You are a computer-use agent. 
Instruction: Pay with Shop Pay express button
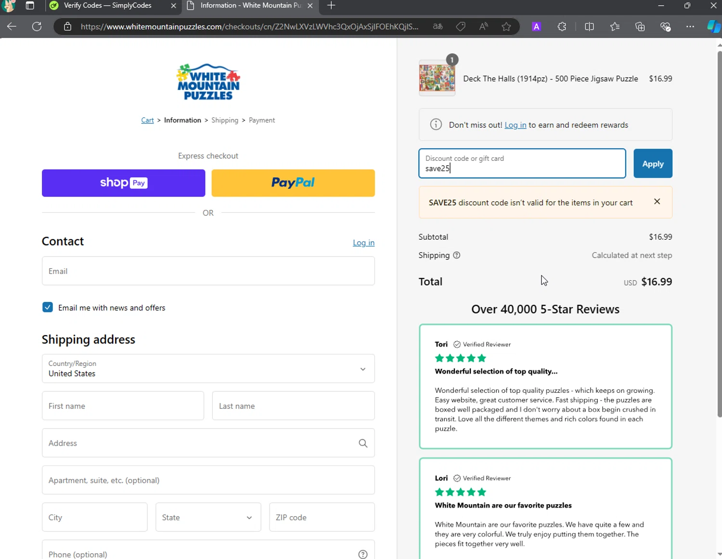point(124,183)
